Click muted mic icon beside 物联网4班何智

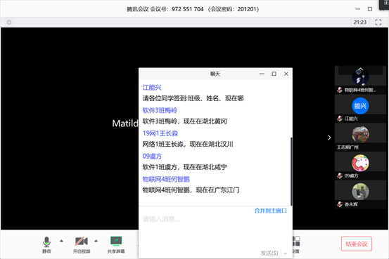coord(340,90)
